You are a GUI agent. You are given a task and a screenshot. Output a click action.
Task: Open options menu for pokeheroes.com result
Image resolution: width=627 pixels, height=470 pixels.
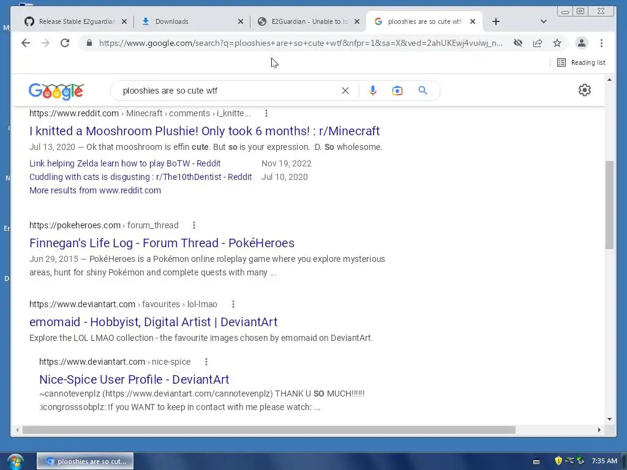[x=194, y=225]
